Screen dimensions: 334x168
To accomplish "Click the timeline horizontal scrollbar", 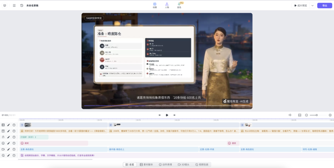I will (x=55, y=159).
